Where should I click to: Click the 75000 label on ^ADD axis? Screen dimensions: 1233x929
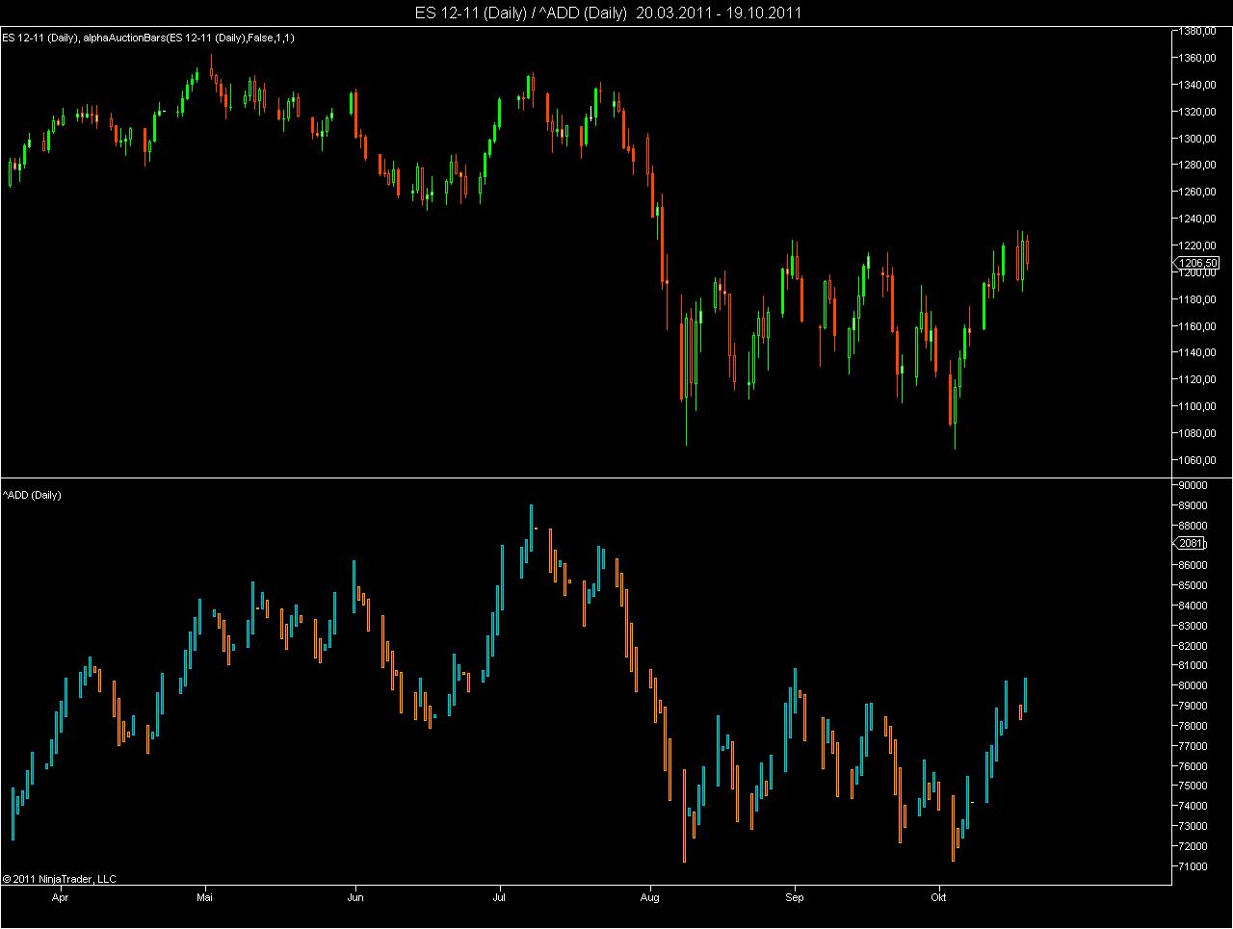click(1193, 787)
